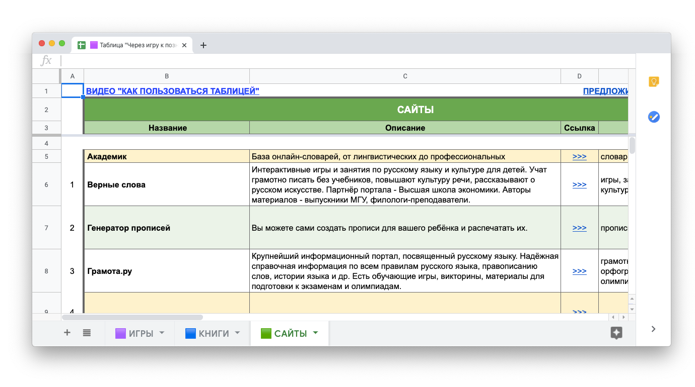Click the scroll up arrow button
Viewport: 695px width, 387px height.
(x=632, y=299)
